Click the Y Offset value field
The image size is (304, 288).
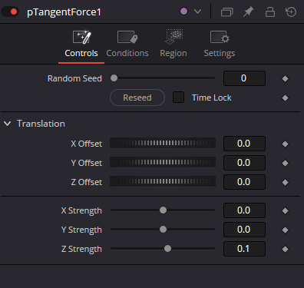point(244,163)
